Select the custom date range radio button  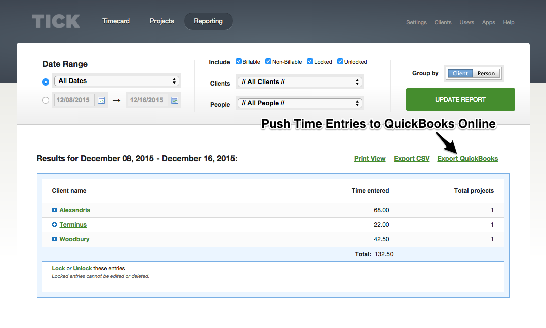(x=46, y=100)
